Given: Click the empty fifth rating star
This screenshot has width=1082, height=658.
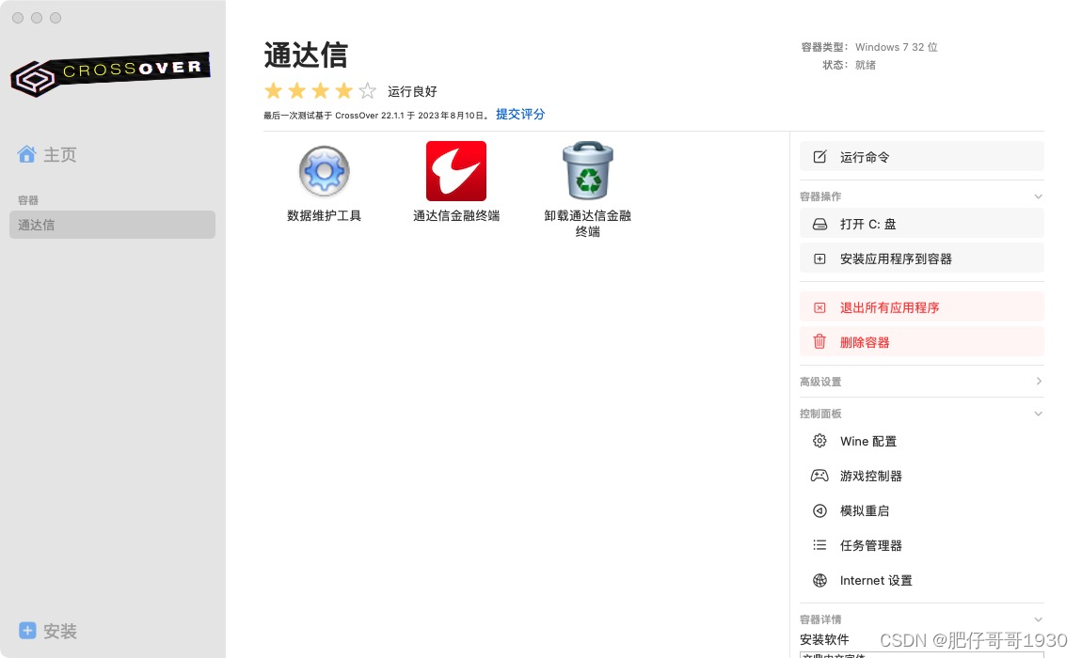Looking at the screenshot, I should tap(368, 90).
